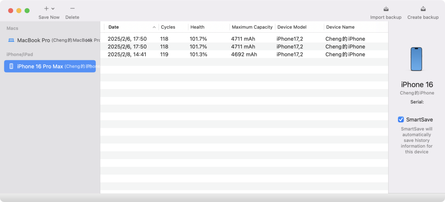Viewport: 445px width, 202px height.
Task: Click the Delete minus icon
Action: click(72, 9)
